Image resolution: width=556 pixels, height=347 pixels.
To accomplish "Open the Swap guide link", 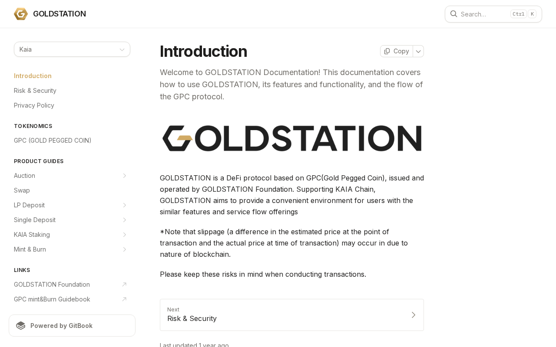I will [x=22, y=190].
